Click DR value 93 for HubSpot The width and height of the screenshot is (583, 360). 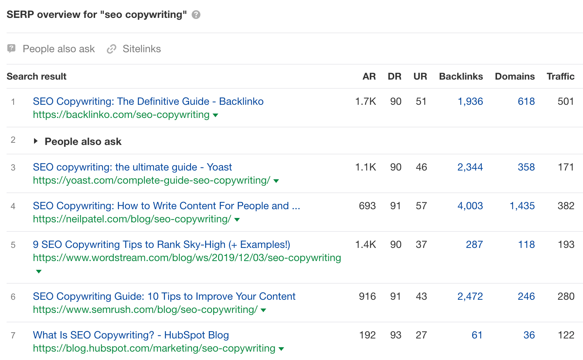(x=396, y=335)
